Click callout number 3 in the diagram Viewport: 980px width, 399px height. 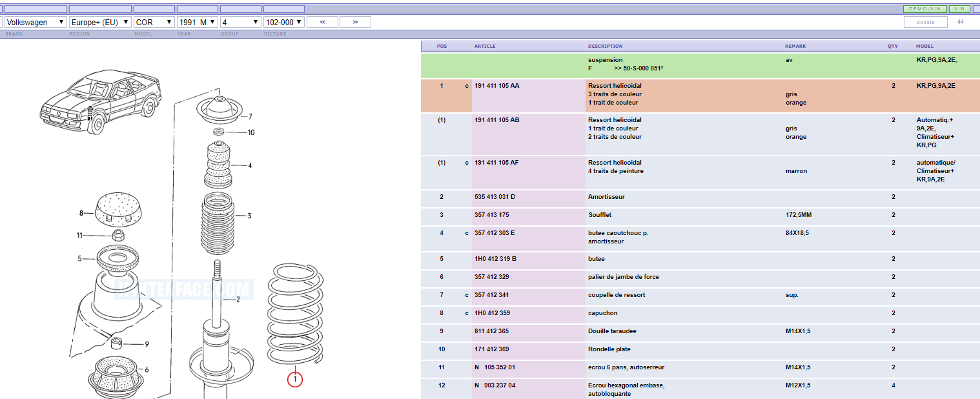coord(249,216)
